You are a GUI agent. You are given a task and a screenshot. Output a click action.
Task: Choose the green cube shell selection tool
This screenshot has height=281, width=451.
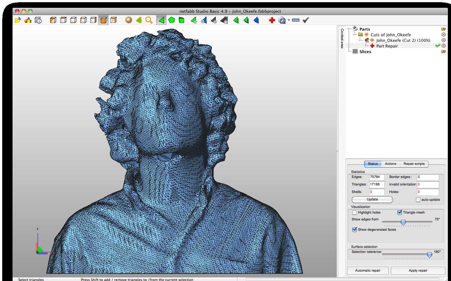[182, 20]
